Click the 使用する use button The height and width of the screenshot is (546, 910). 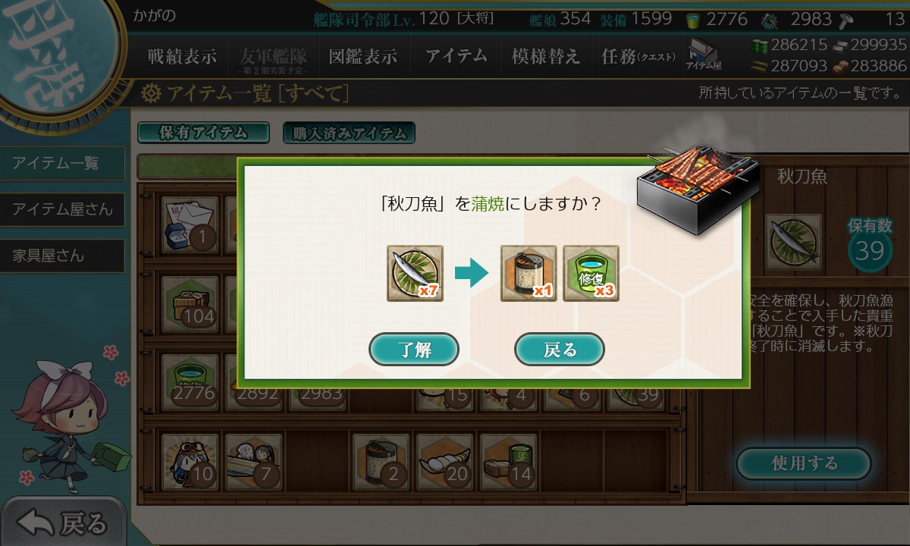point(804,463)
